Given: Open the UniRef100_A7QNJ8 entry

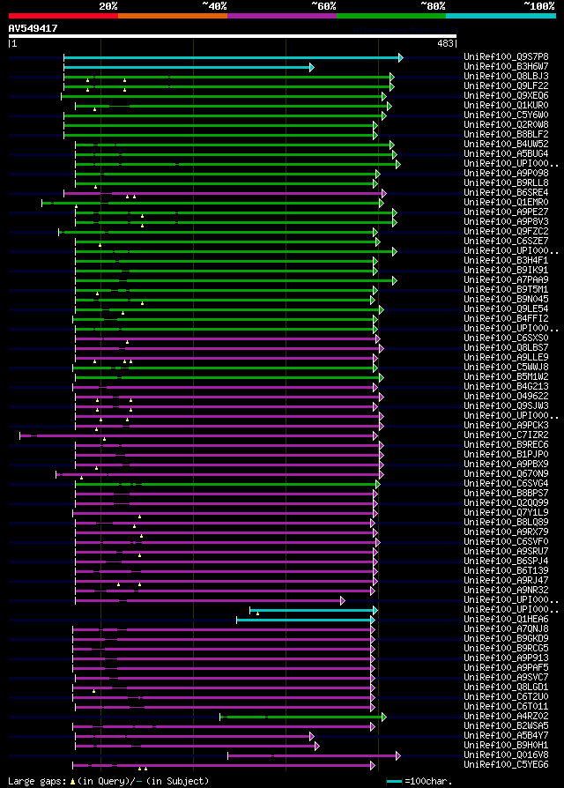Looking at the screenshot, I should coord(506,628).
